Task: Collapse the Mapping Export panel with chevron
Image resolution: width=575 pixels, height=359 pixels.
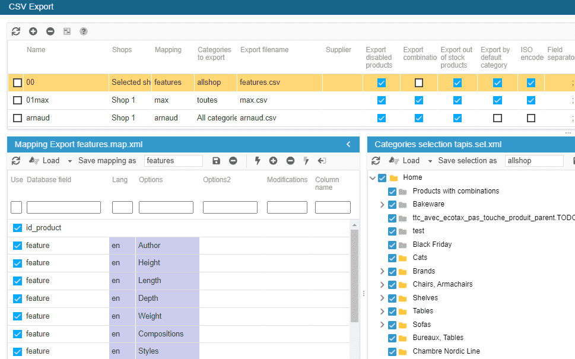Action: (x=348, y=144)
